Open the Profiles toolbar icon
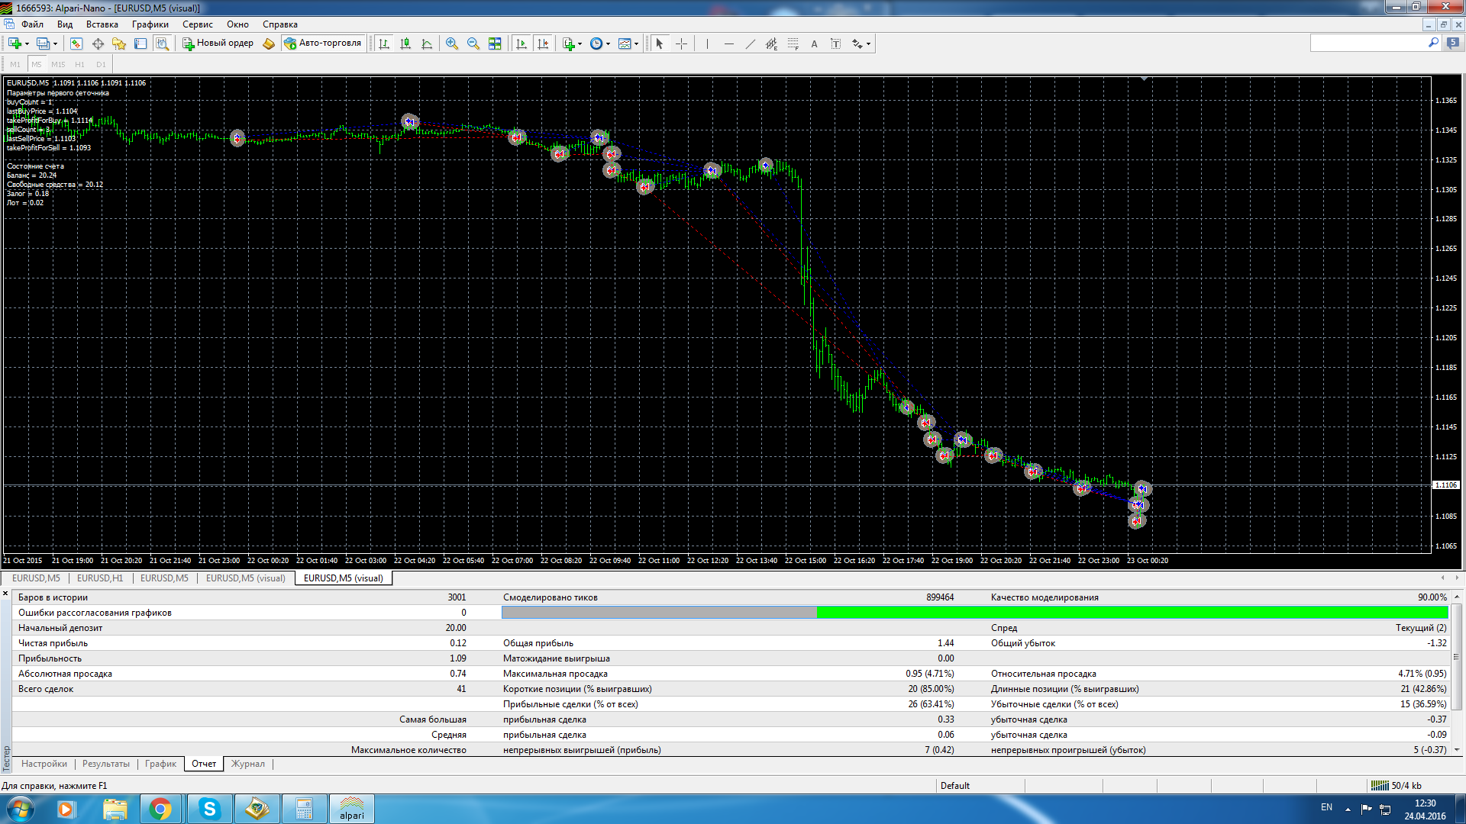This screenshot has height=824, width=1466. tap(44, 43)
